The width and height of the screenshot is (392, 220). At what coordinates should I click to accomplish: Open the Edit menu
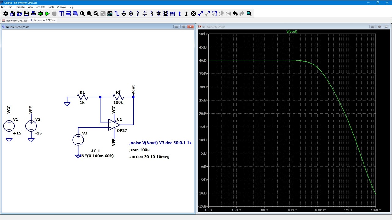(10, 7)
